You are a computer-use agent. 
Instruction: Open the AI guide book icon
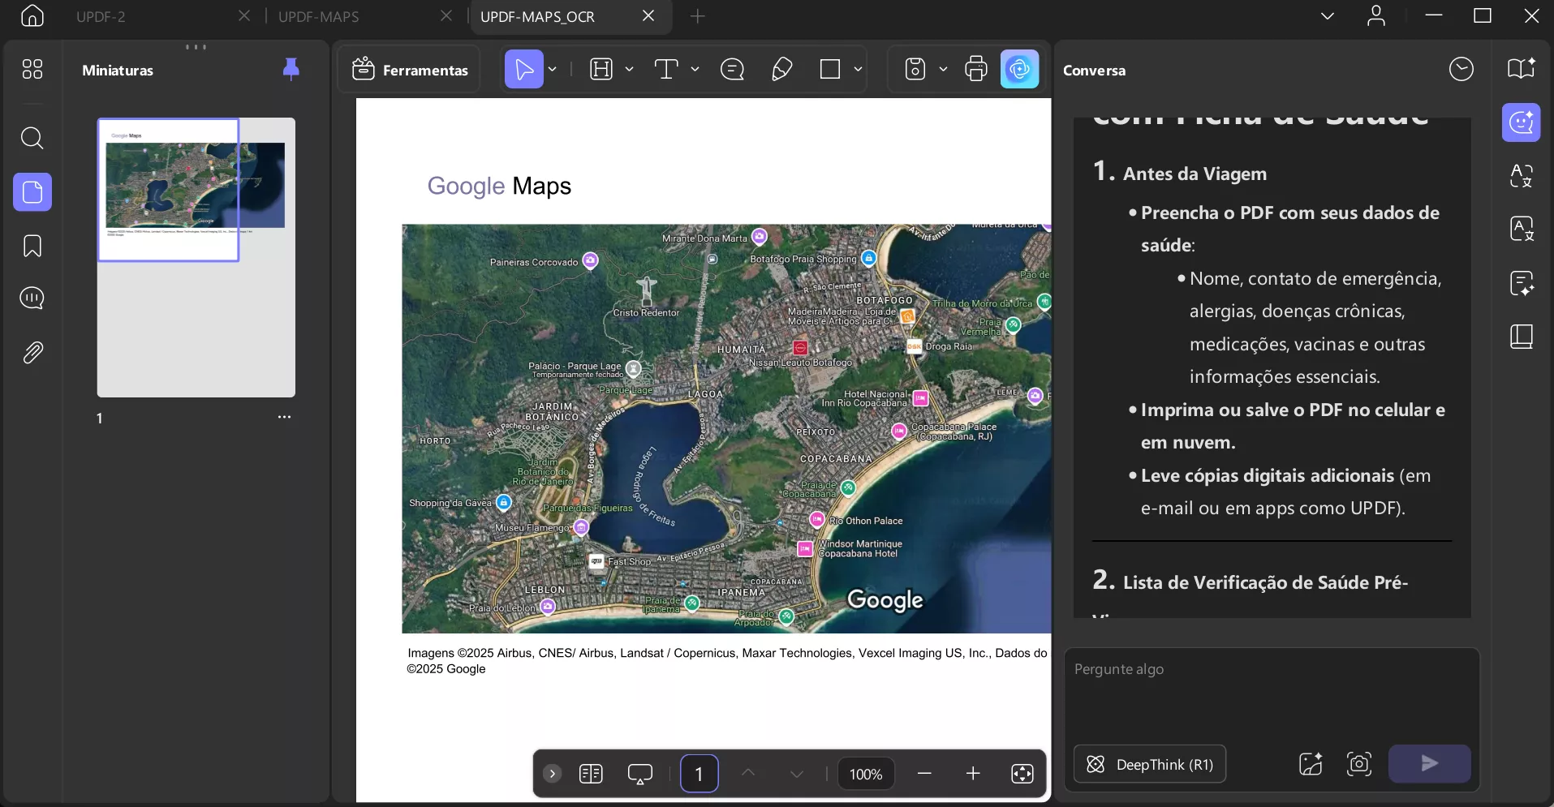tap(1522, 70)
